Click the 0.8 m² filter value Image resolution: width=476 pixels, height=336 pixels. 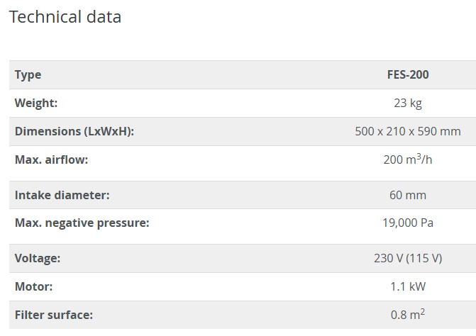408,315
